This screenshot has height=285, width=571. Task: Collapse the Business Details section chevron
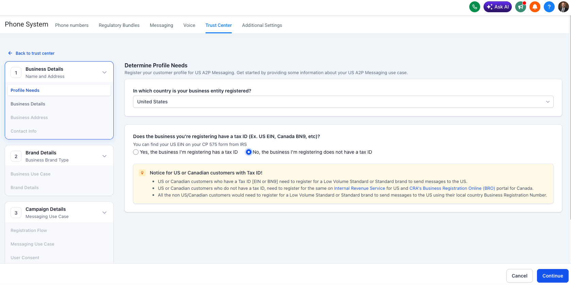coord(104,72)
